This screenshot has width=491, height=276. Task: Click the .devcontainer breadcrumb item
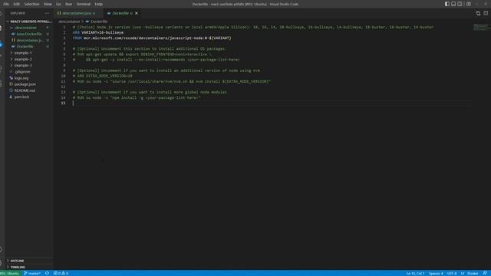[69, 21]
